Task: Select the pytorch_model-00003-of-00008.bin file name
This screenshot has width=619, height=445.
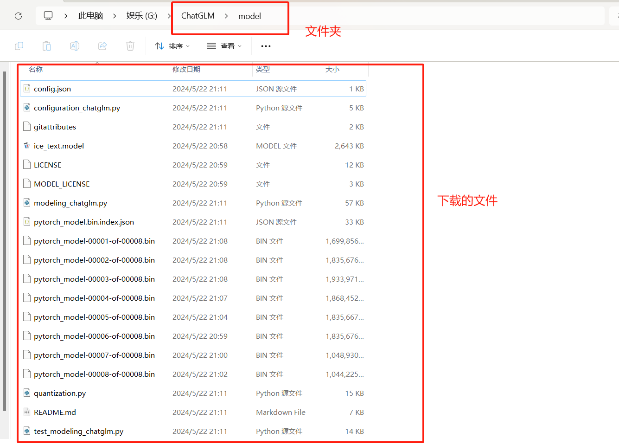Action: coord(94,279)
